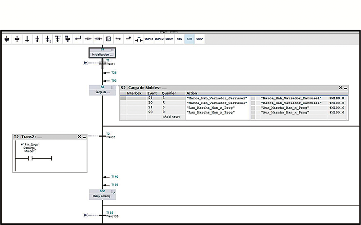361x225 pixels.
Task: Click the SWAP instruction toolbar button
Action: (199, 39)
